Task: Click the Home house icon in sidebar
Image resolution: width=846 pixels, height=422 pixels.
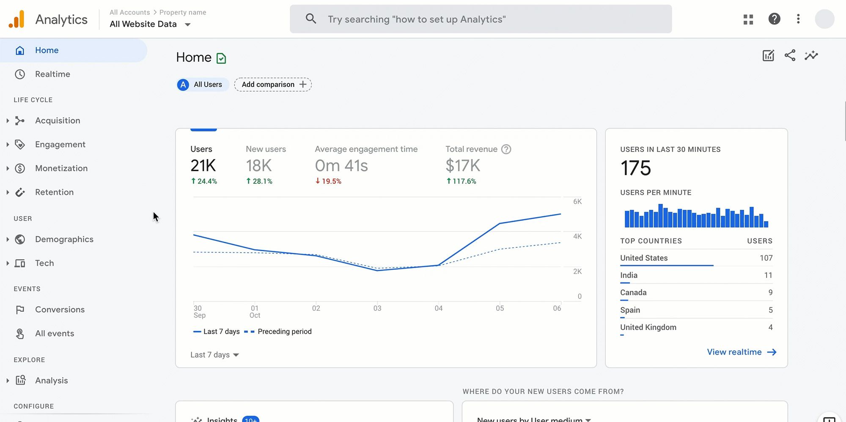Action: [20, 50]
